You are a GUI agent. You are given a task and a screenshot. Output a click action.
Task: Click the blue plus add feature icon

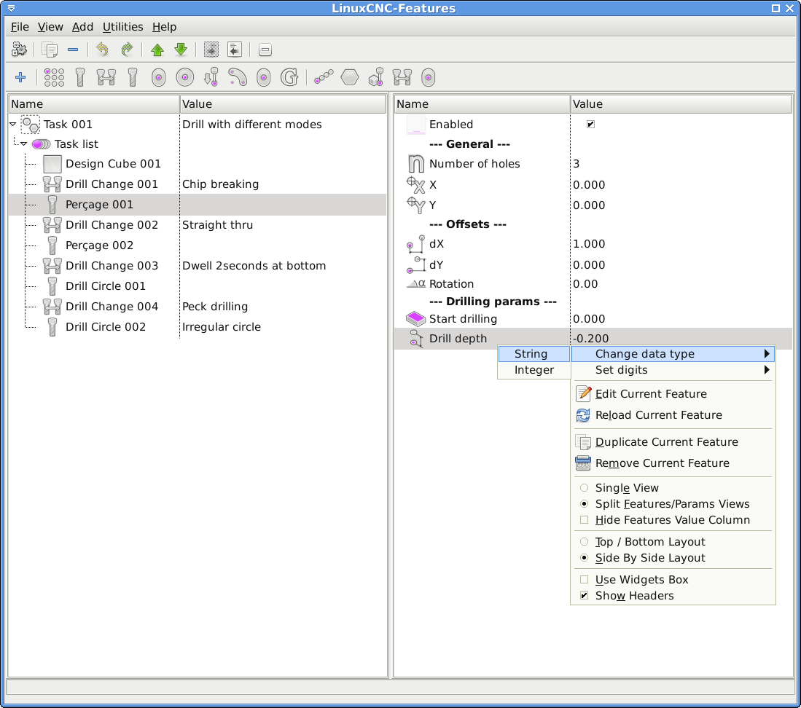pos(20,78)
